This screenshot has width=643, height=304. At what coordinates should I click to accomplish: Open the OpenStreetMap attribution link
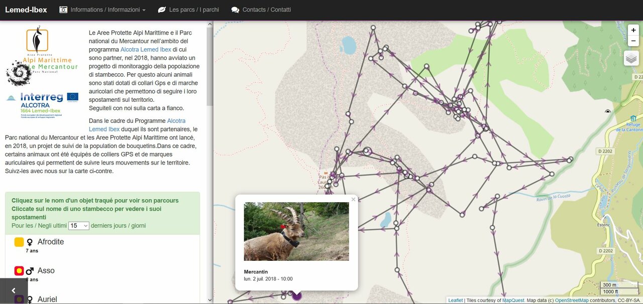tap(571, 300)
